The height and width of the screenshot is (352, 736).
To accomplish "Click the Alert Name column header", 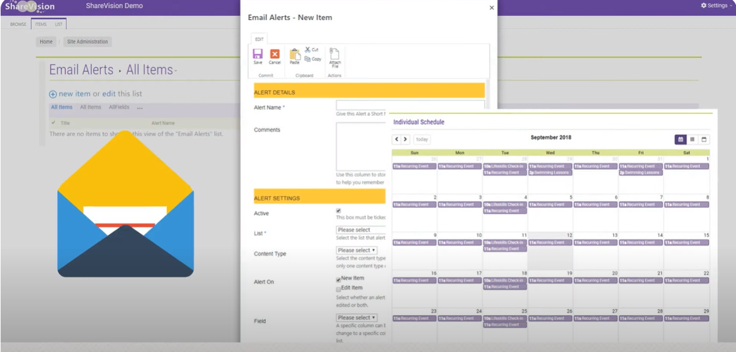I will pos(163,123).
